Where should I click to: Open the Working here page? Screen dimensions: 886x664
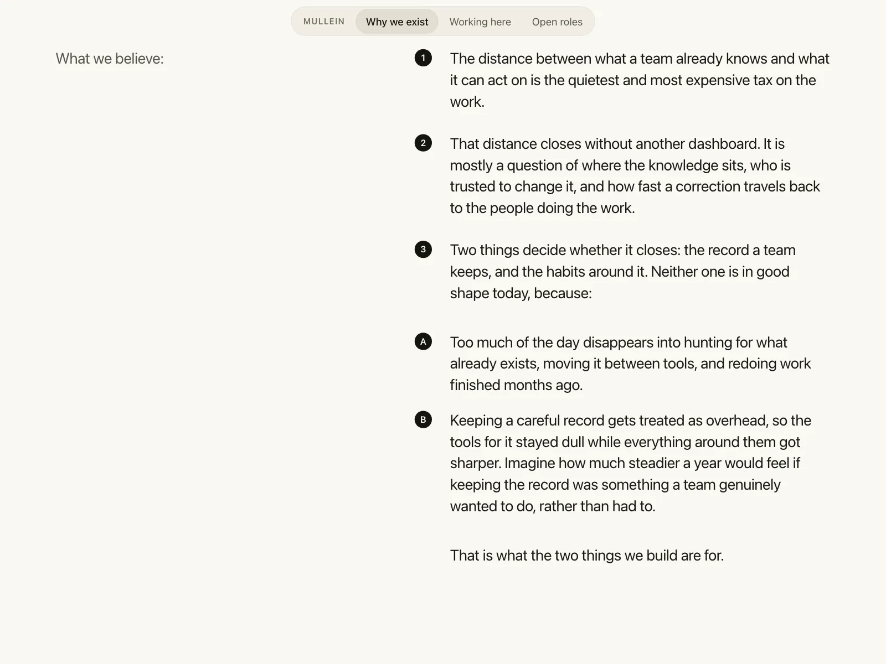(480, 22)
